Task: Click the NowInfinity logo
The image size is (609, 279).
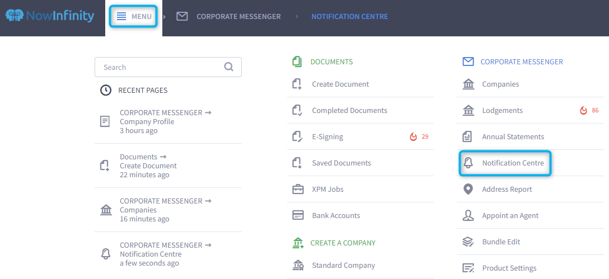Action: [50, 16]
